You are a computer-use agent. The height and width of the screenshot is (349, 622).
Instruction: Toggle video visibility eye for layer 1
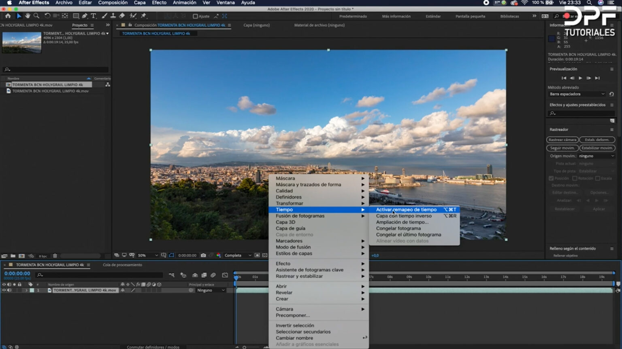[4, 290]
